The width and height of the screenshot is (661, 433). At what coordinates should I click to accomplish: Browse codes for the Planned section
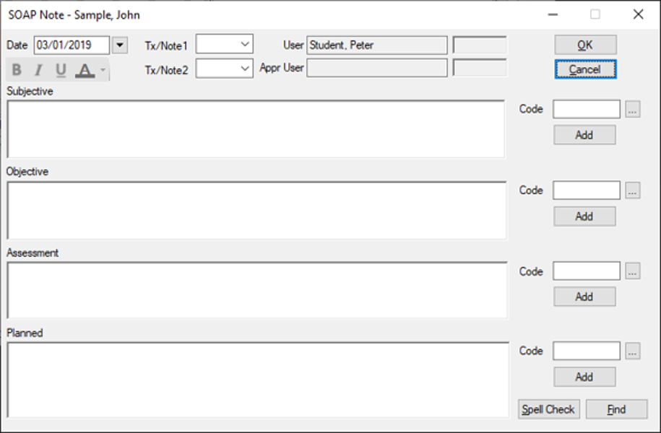point(633,351)
